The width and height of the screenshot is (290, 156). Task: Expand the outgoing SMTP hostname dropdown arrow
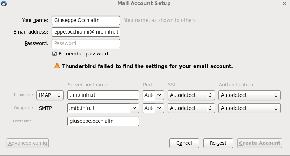coord(134,108)
